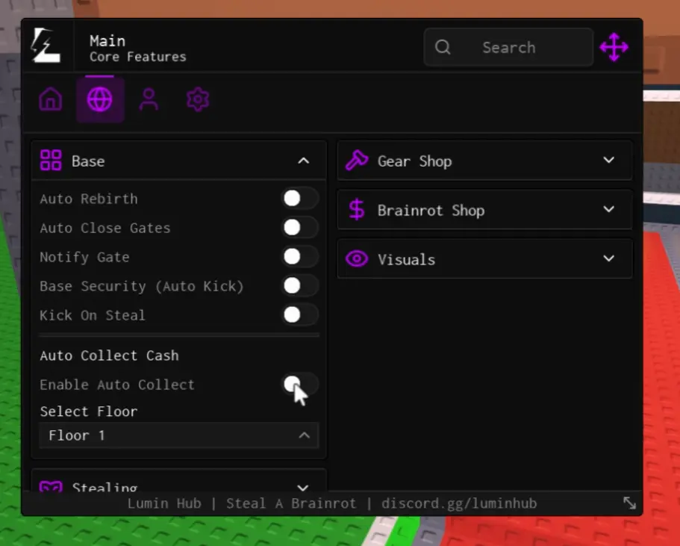Open the Floor 1 dropdown
The image size is (680, 546).
(178, 435)
